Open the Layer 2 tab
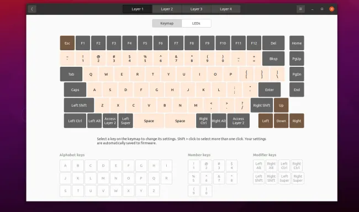Image resolution: width=359 pixels, height=212 pixels. pyautogui.click(x=167, y=9)
